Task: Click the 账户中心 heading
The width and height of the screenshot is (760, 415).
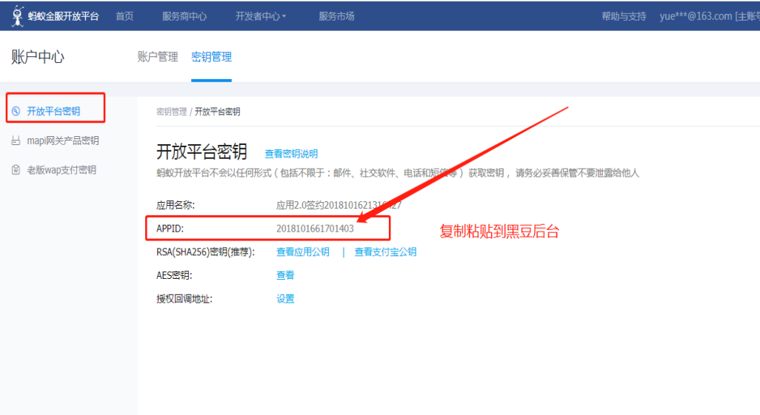Action: 38,57
